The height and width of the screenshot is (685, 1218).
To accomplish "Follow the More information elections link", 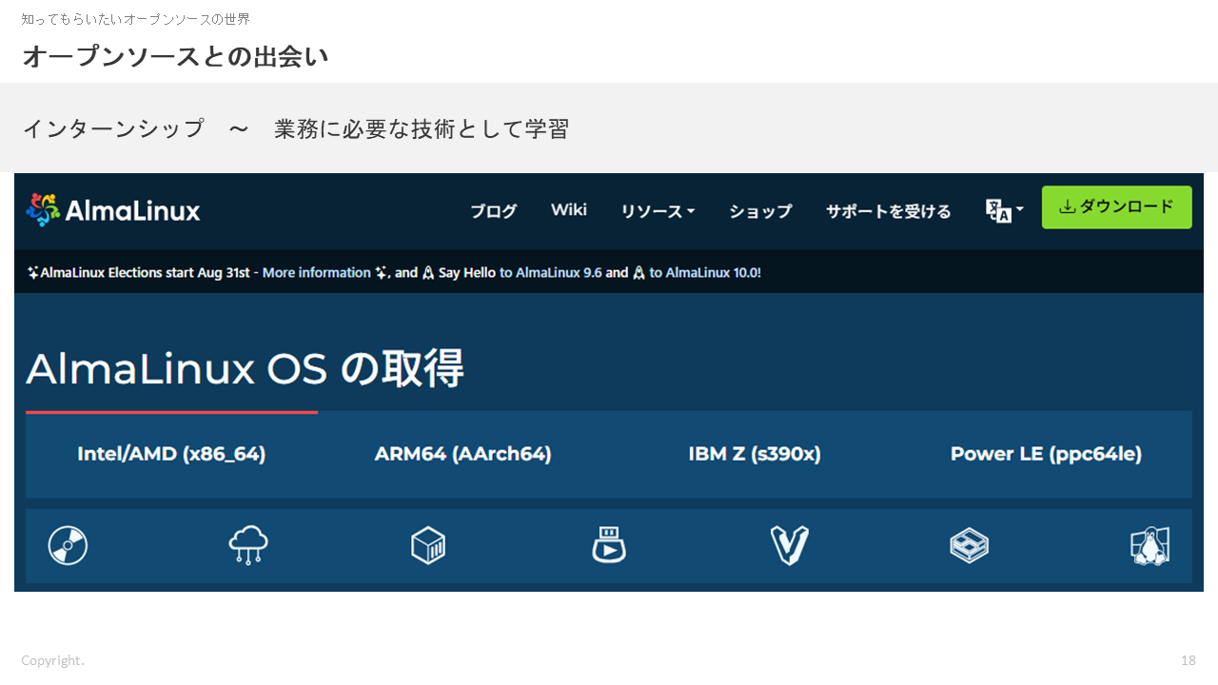I will tap(316, 272).
